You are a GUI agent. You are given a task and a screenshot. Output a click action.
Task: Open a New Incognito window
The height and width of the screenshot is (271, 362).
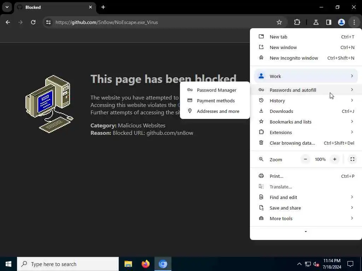pos(306,58)
